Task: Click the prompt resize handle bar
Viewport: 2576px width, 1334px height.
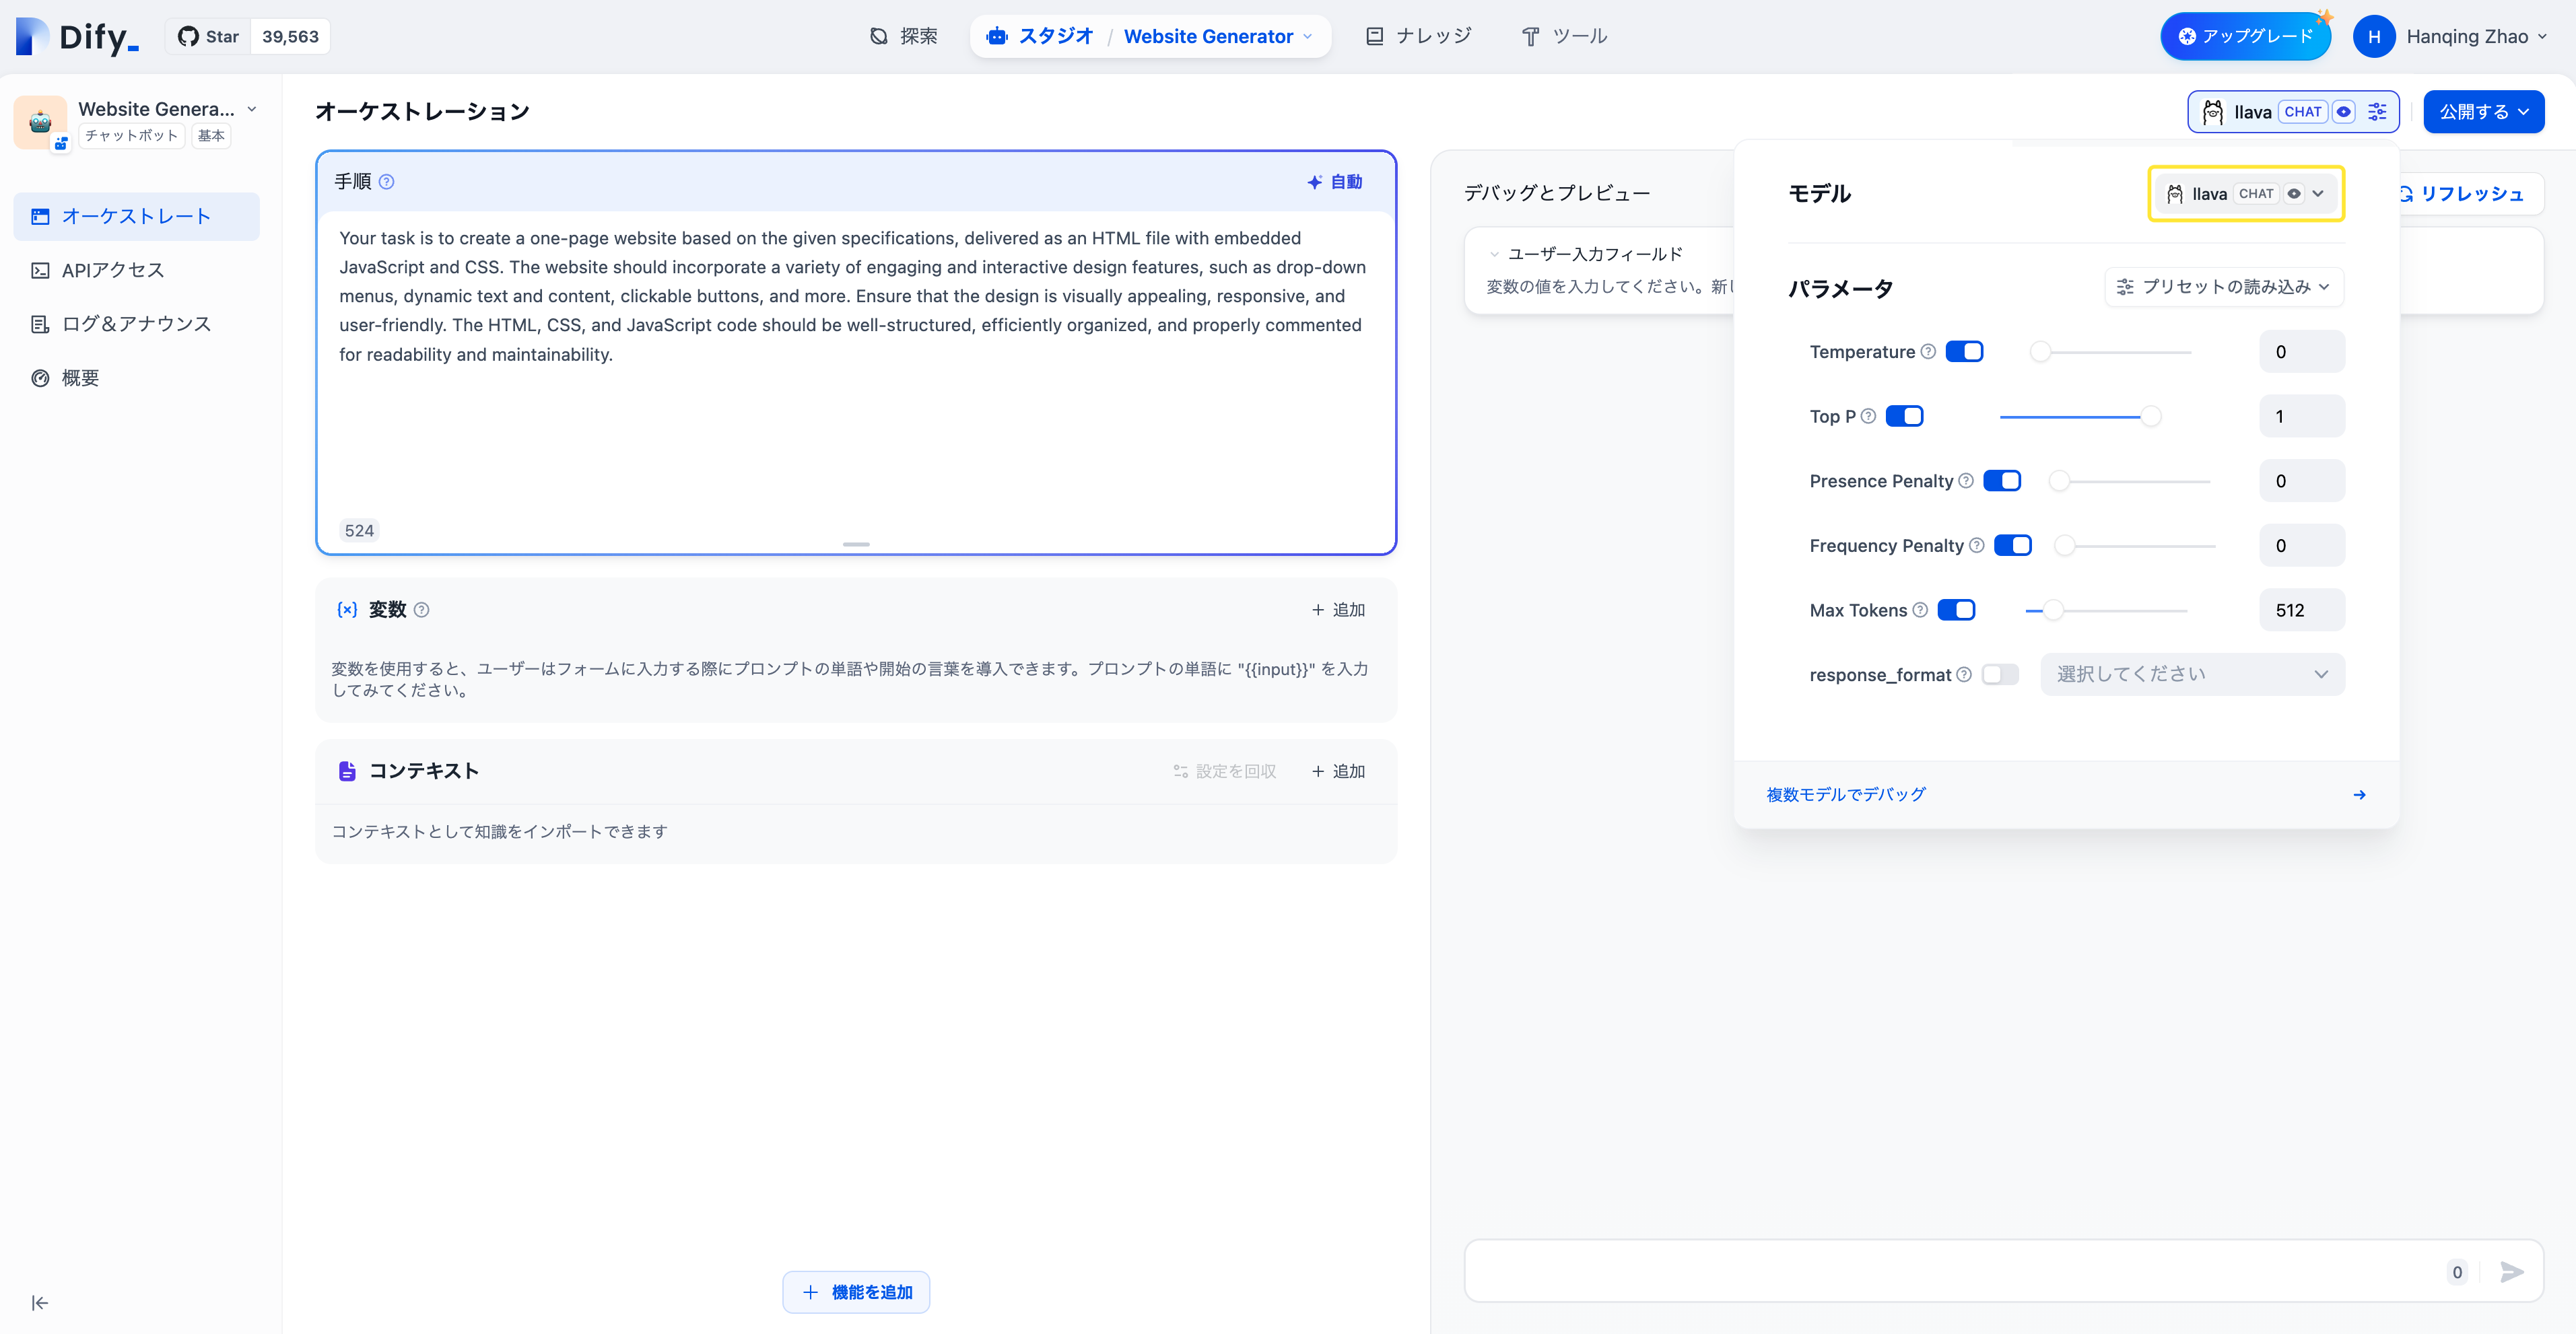Action: [856, 544]
